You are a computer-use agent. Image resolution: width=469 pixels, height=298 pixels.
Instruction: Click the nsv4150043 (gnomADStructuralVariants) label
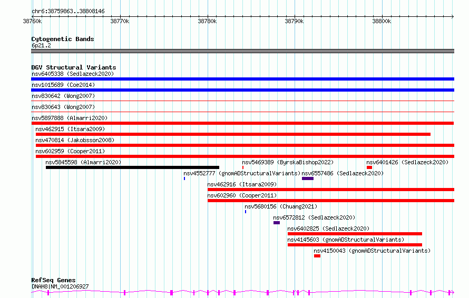point(372,251)
